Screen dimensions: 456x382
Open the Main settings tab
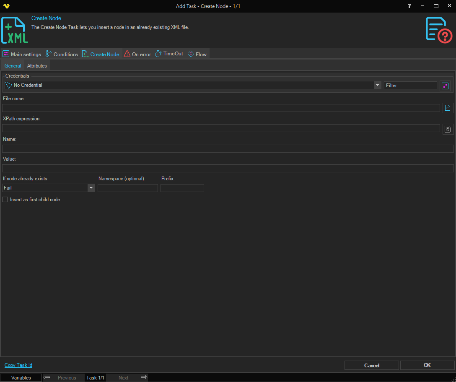(x=22, y=54)
